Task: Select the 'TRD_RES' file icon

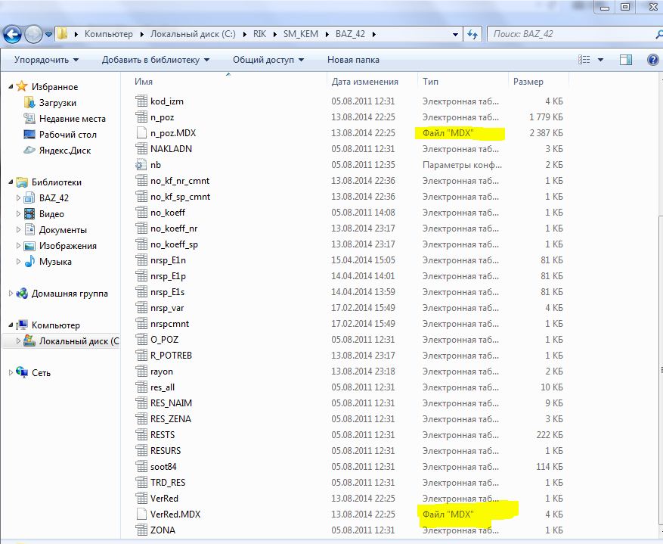Action: [x=141, y=483]
